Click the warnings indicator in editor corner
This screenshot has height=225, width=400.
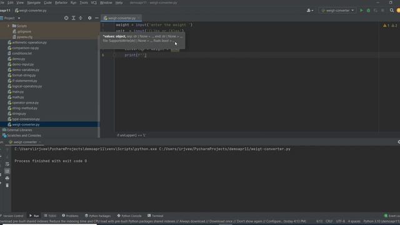pos(390,26)
